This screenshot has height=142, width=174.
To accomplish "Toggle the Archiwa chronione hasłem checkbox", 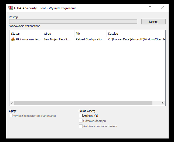I will (x=81, y=126).
